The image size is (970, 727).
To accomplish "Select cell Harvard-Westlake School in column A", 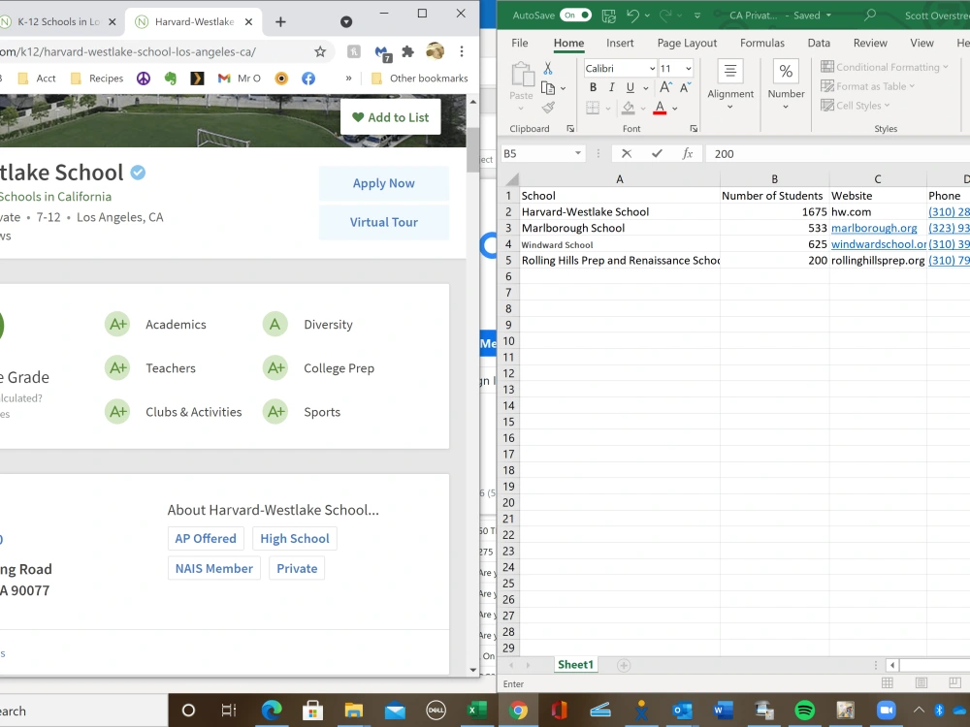I will [x=619, y=212].
